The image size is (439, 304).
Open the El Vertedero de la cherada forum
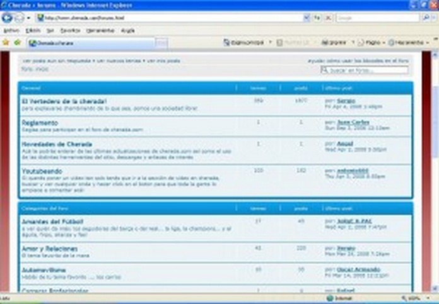(64, 101)
